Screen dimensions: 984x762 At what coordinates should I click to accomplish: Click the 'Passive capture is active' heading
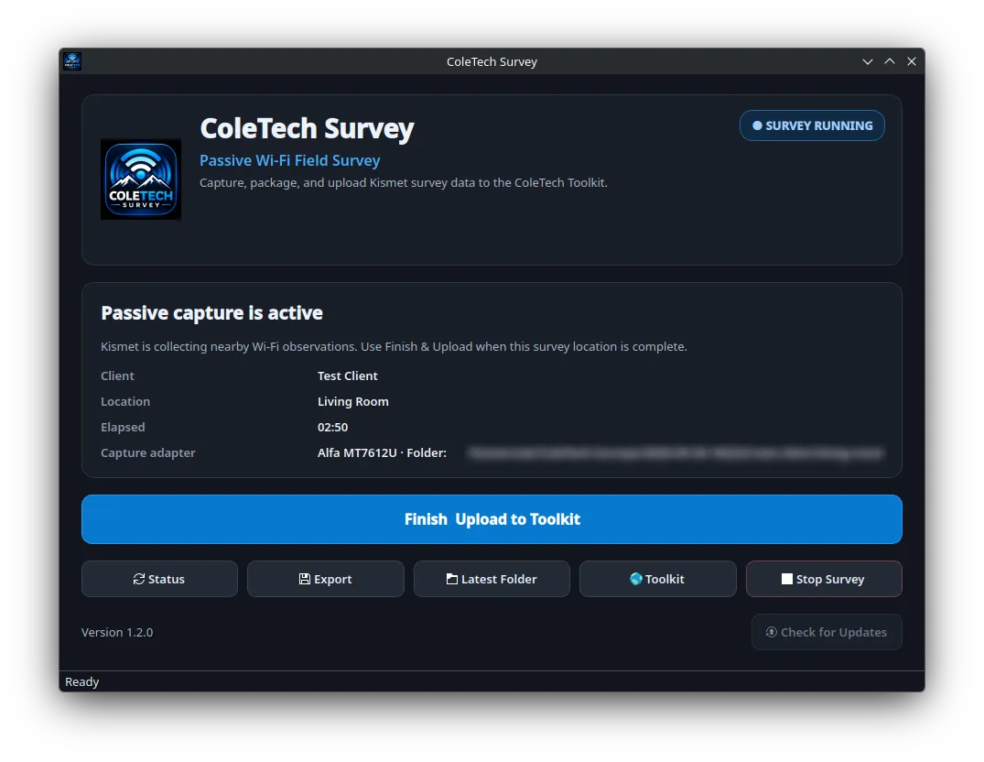click(211, 312)
